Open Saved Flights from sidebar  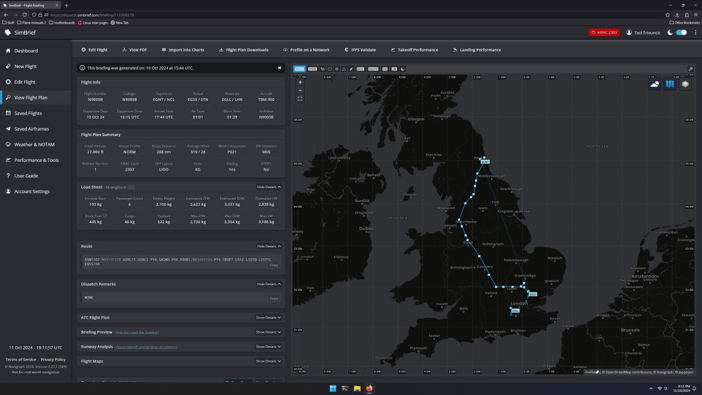pyautogui.click(x=36, y=113)
